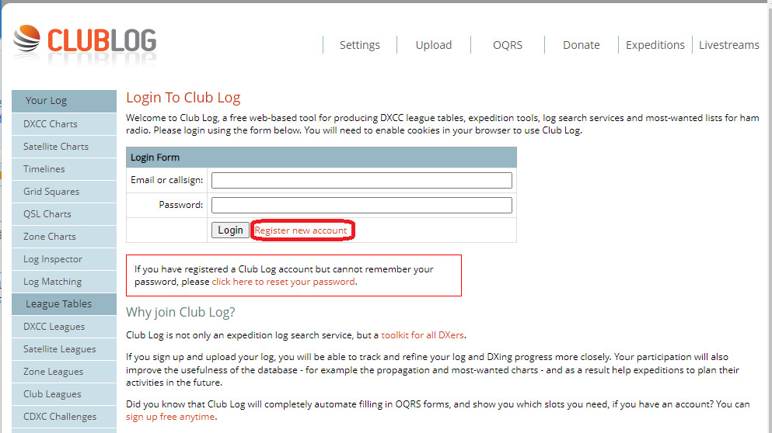Follow the Register new account link
Viewport: 772px width, 433px height.
click(x=300, y=230)
